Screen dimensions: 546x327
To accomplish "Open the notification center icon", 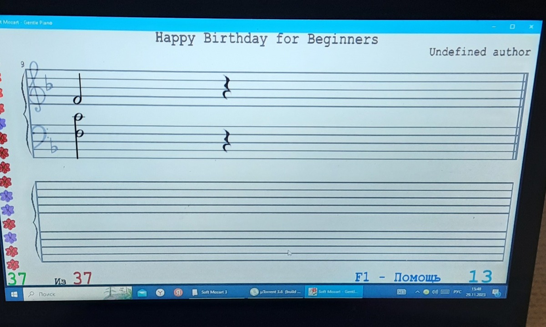I will [496, 292].
